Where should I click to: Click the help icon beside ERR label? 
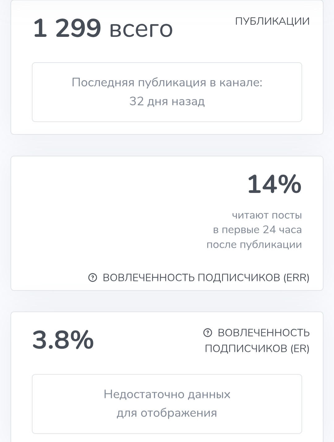[92, 278]
